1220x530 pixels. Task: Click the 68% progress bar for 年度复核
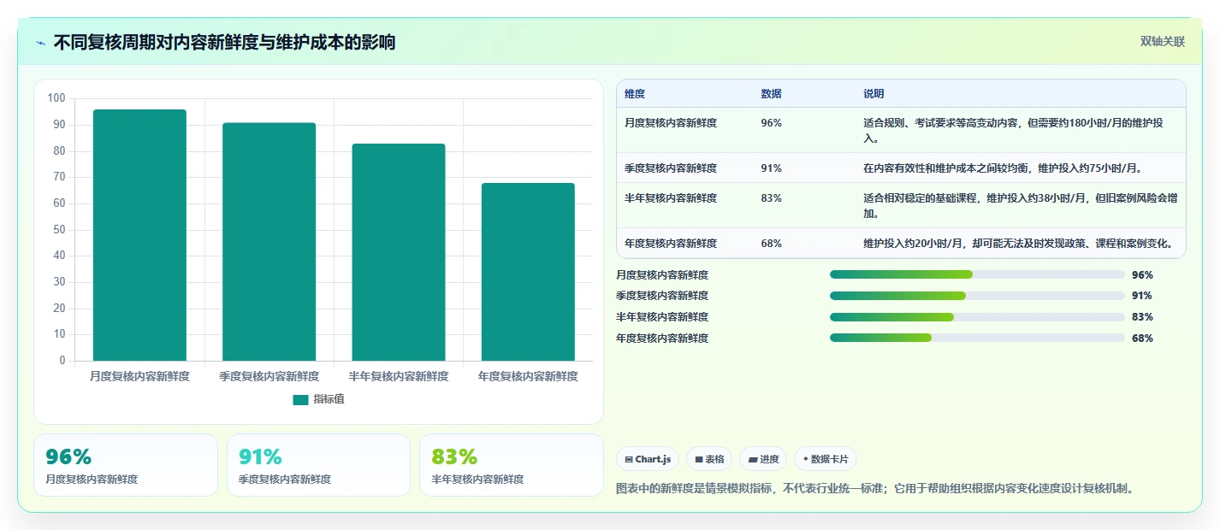pos(977,338)
